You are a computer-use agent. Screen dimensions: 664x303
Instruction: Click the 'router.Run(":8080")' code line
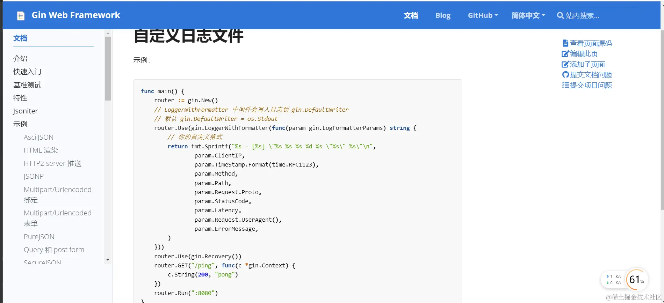click(186, 293)
